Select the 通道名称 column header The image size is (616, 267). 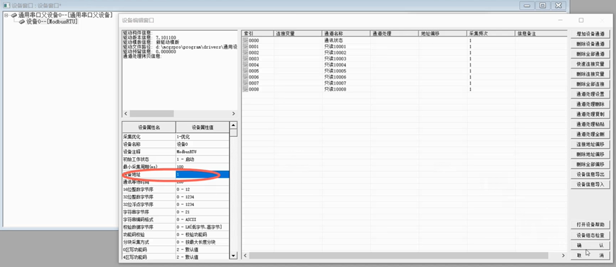tap(346, 32)
